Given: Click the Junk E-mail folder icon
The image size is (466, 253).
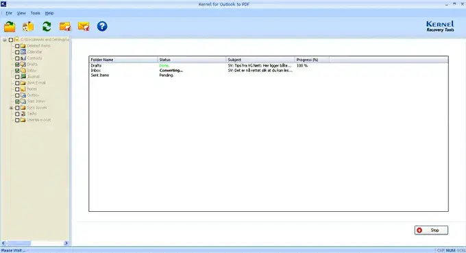Looking at the screenshot, I should pos(23,83).
